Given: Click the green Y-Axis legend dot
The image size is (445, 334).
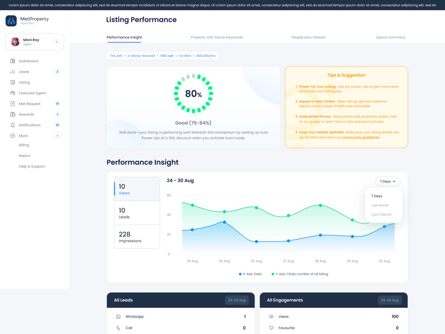Looking at the screenshot, I should tap(273, 274).
